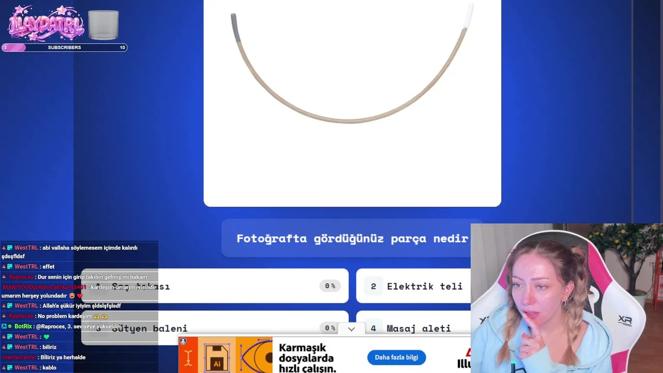Click the ILAYDATRL channel logo
The image size is (663, 373).
[x=46, y=23]
